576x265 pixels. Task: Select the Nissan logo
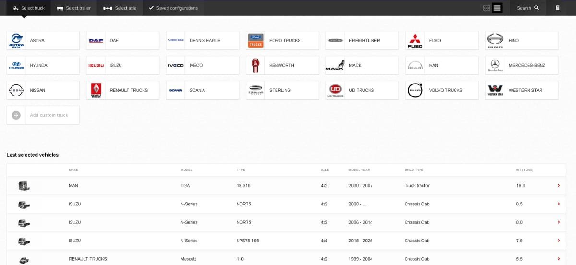click(x=17, y=90)
